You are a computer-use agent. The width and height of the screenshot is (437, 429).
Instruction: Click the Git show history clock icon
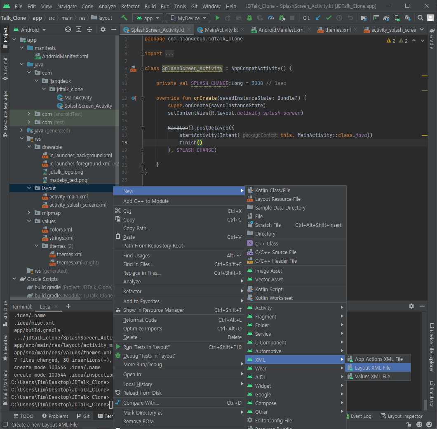tap(339, 18)
